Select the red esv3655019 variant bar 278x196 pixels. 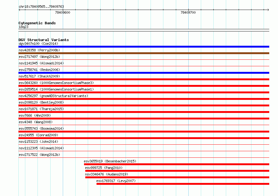tap(176, 164)
